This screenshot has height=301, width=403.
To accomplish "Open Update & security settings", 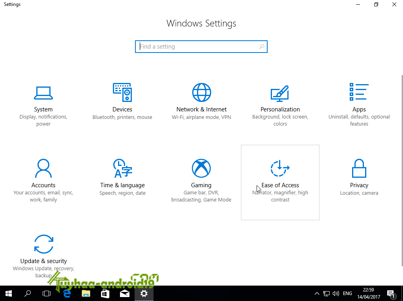I will pyautogui.click(x=43, y=253).
